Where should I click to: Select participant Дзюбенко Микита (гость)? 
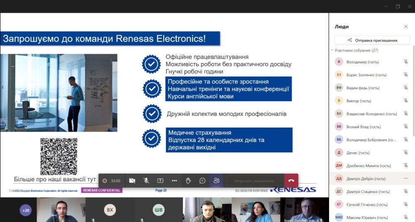click(371, 165)
